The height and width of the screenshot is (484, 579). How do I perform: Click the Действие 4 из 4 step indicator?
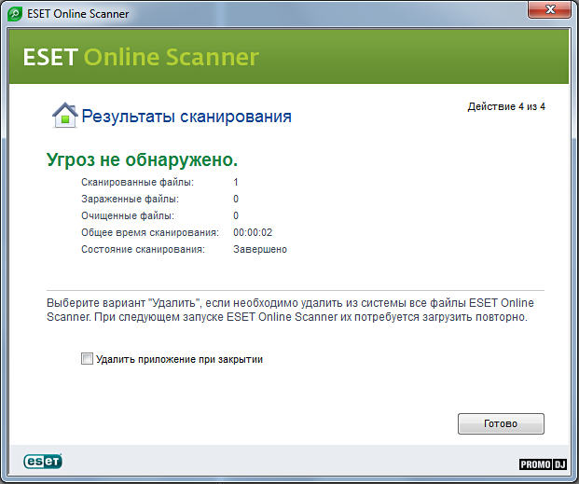tap(506, 107)
